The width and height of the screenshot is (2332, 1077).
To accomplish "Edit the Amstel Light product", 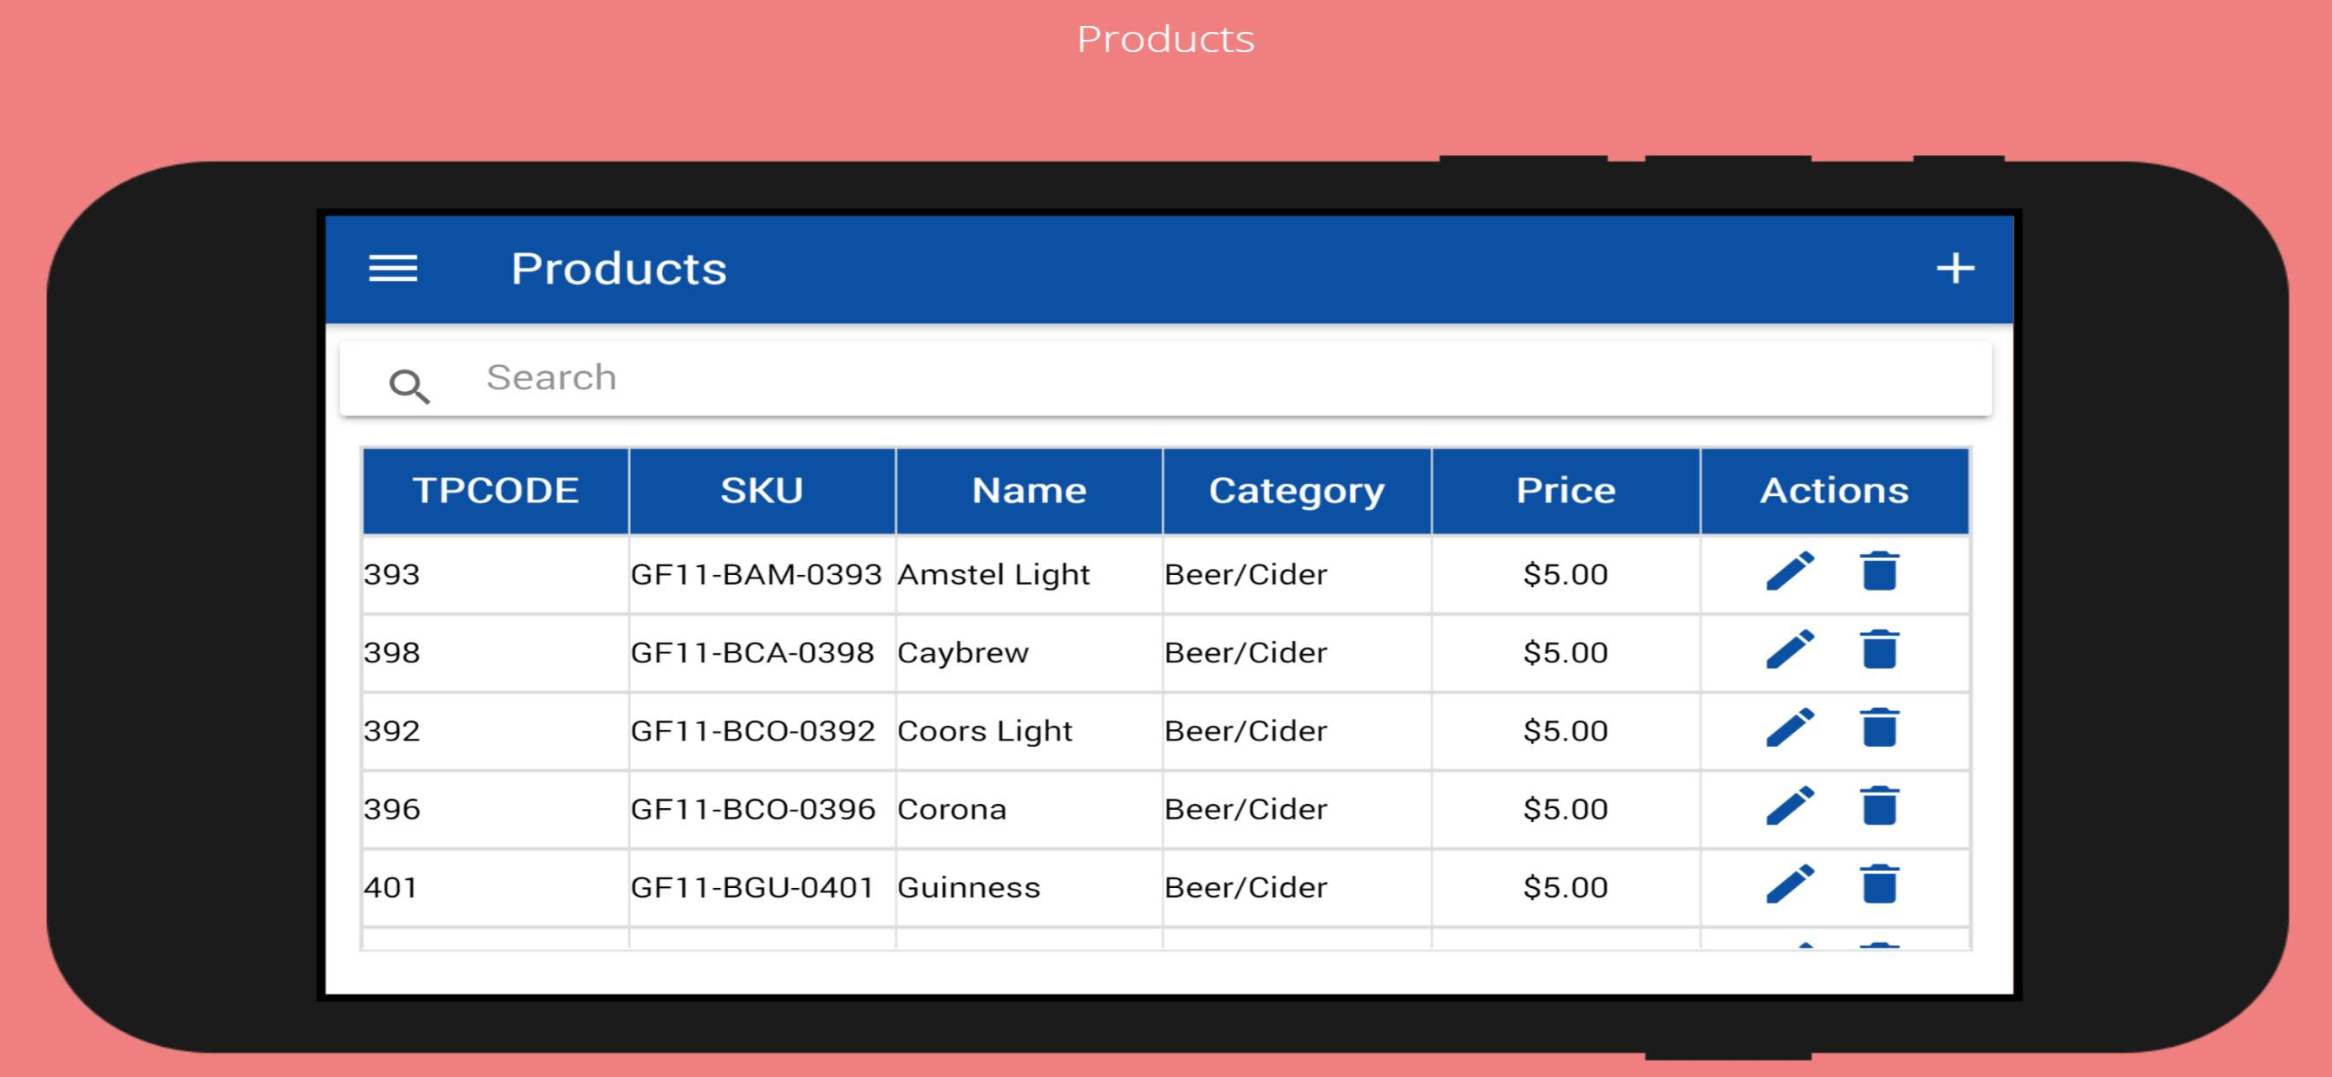I will coord(1790,572).
